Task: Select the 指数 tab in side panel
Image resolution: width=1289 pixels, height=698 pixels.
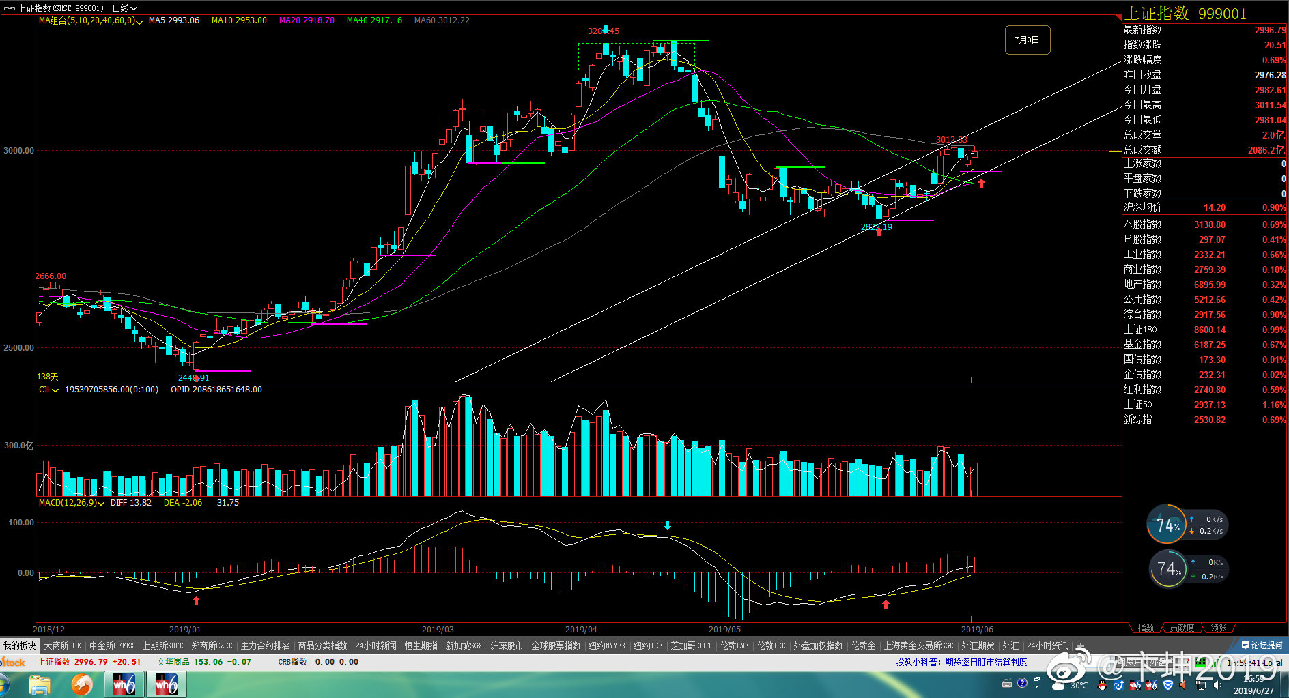Action: click(x=1146, y=628)
